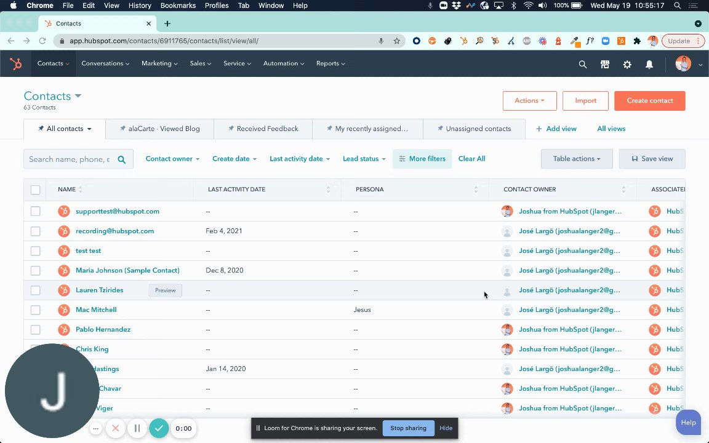
Task: Open the search magnifier in HubSpot navbar
Action: tap(582, 64)
